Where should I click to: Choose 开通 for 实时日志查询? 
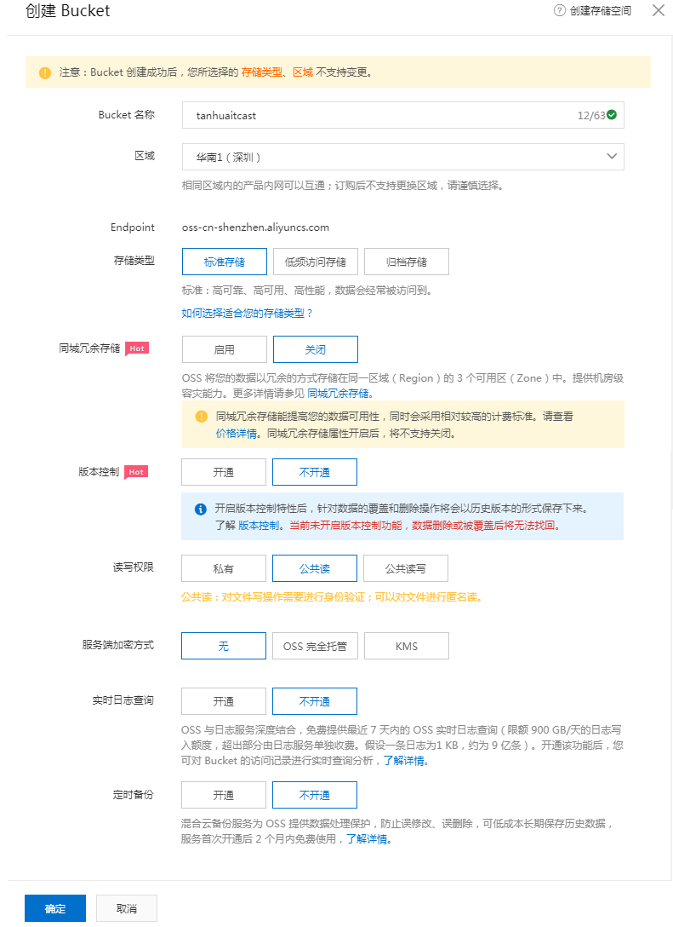[x=224, y=702]
